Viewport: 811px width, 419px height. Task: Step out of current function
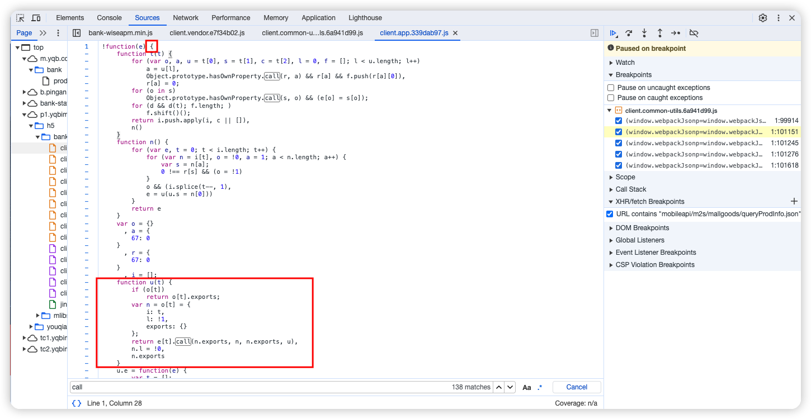660,33
